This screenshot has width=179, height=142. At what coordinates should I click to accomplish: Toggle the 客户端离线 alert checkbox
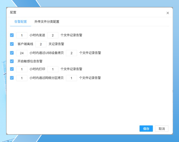tap(12, 44)
